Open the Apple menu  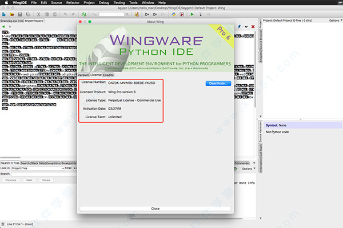tap(6, 3)
